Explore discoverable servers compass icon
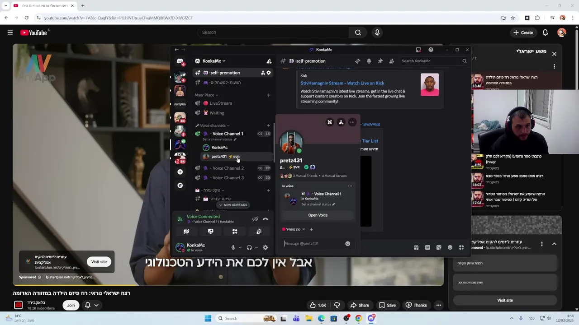 [x=180, y=186]
